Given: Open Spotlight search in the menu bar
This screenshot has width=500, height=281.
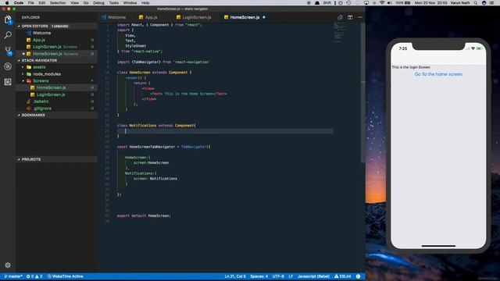Looking at the screenshot, I should coord(476,2).
